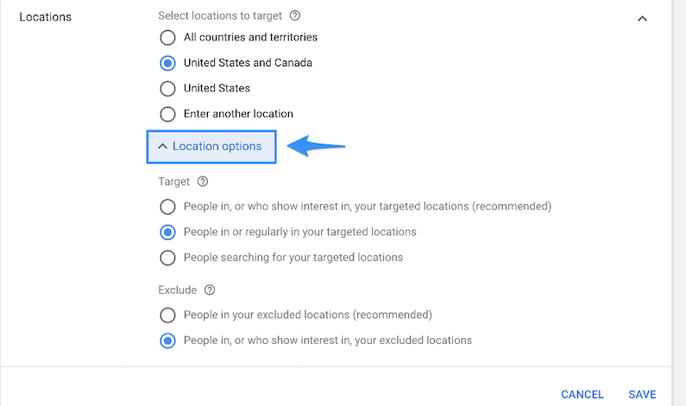Collapse the Location options expander
Viewport: 686px width, 406px height.
pyautogui.click(x=211, y=147)
